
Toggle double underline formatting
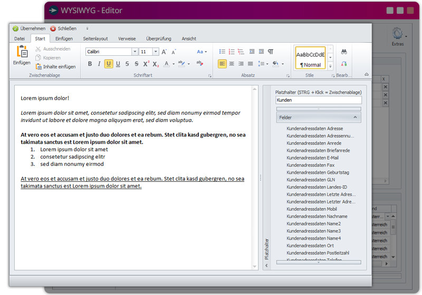pyautogui.click(x=118, y=64)
